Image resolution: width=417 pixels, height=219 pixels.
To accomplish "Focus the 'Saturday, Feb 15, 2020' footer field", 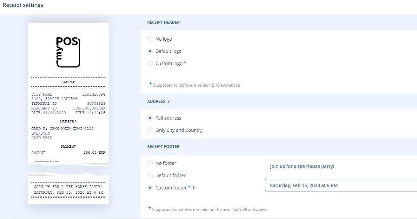I will pos(341,185).
